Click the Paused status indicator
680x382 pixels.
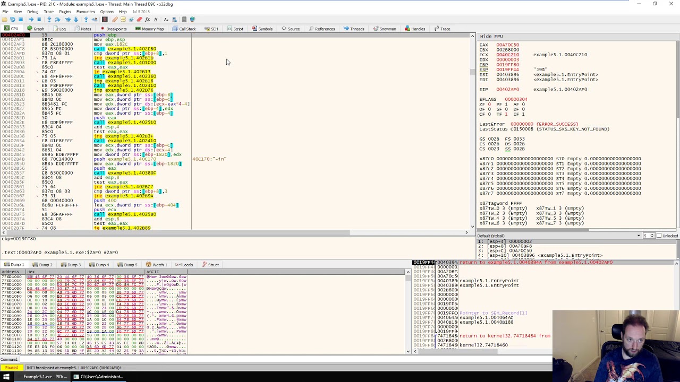(11, 368)
